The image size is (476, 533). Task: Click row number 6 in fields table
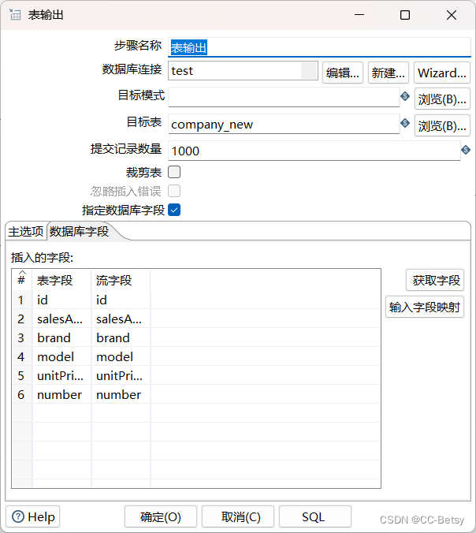coord(22,394)
